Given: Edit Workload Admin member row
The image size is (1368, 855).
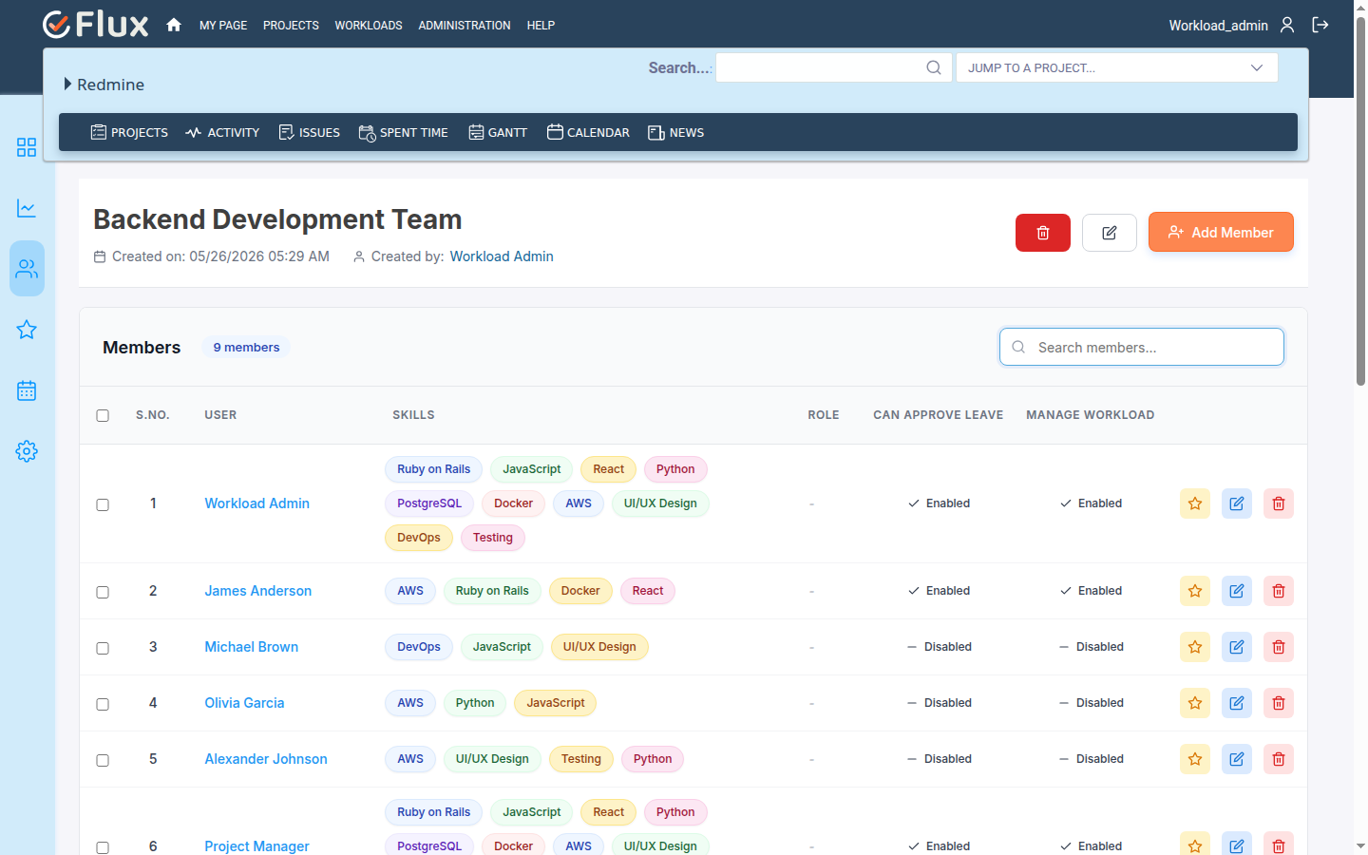Looking at the screenshot, I should pos(1237,503).
